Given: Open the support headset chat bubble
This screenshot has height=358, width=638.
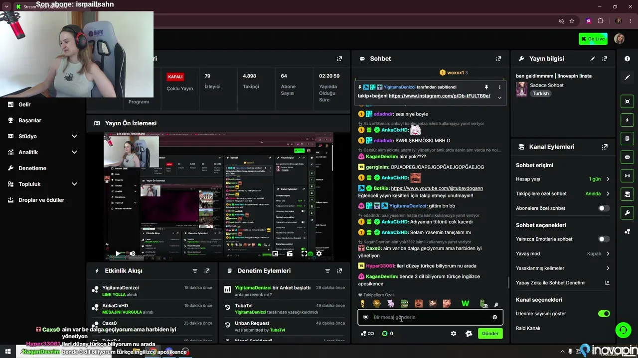Looking at the screenshot, I should pyautogui.click(x=622, y=330).
